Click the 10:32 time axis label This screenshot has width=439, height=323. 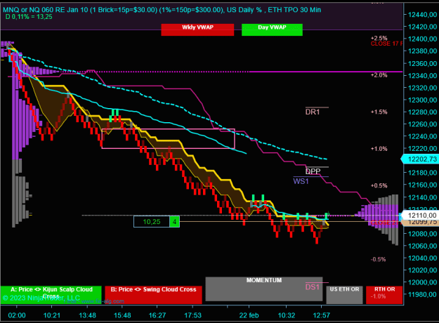[x=287, y=315]
